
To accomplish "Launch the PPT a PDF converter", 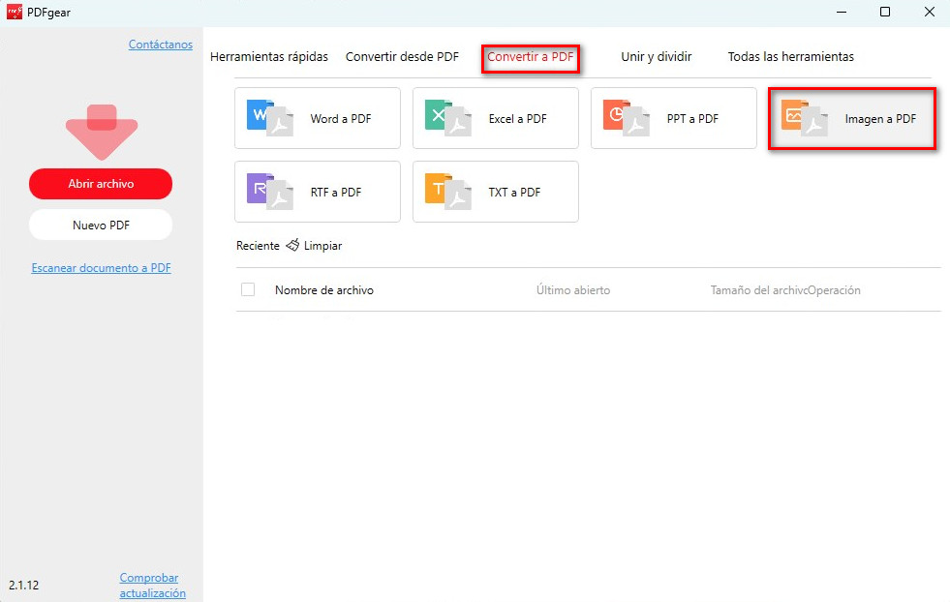I will (673, 118).
